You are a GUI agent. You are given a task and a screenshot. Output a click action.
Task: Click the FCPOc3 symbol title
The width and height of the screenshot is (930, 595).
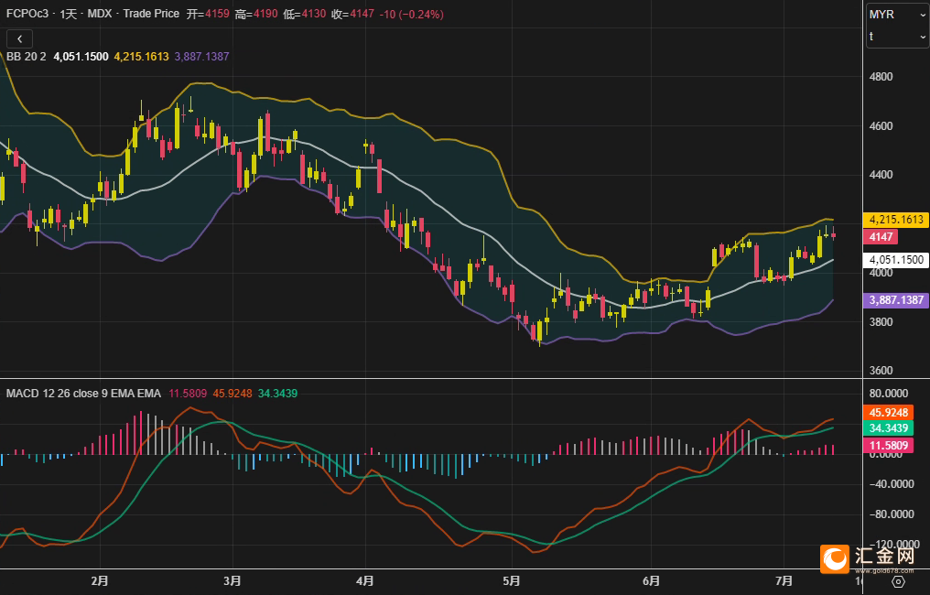(x=27, y=13)
